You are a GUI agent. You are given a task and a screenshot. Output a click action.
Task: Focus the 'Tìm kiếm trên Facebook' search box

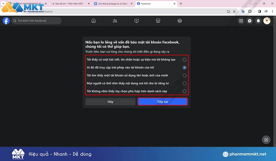point(36,21)
